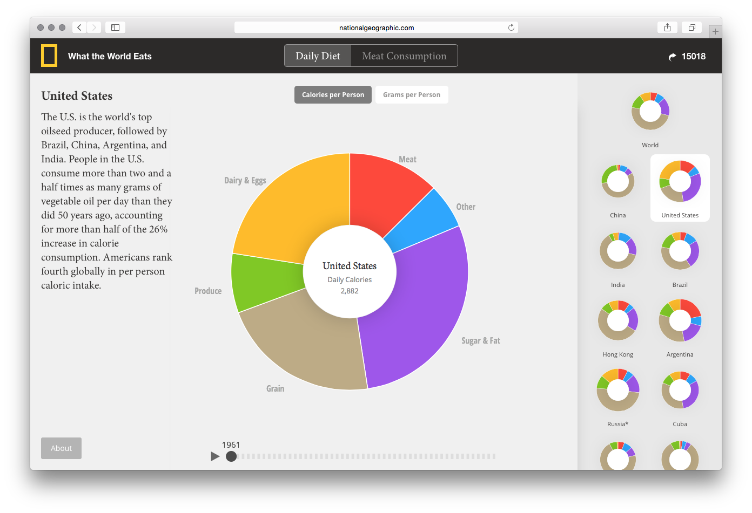The image size is (752, 513).
Task: Click the share arrow icon
Action: coord(672,57)
